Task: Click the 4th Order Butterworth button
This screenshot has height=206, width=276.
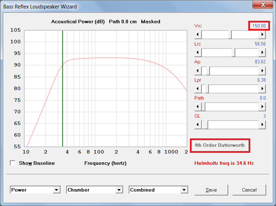Action: pyautogui.click(x=220, y=145)
